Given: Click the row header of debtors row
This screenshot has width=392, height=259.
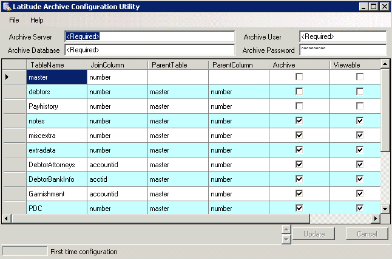Looking at the screenshot, I should [15, 92].
